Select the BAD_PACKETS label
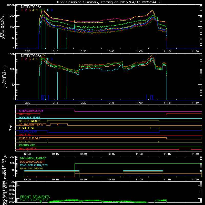Screen dimensions: 205x205 28,149
